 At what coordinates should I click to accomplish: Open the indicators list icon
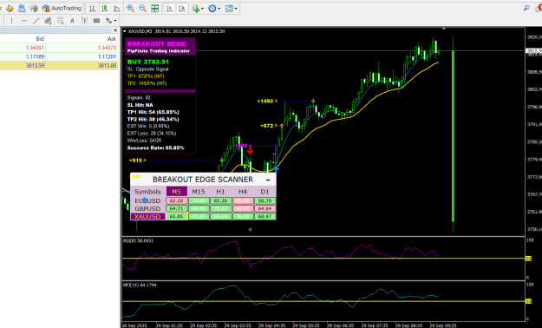(196, 9)
